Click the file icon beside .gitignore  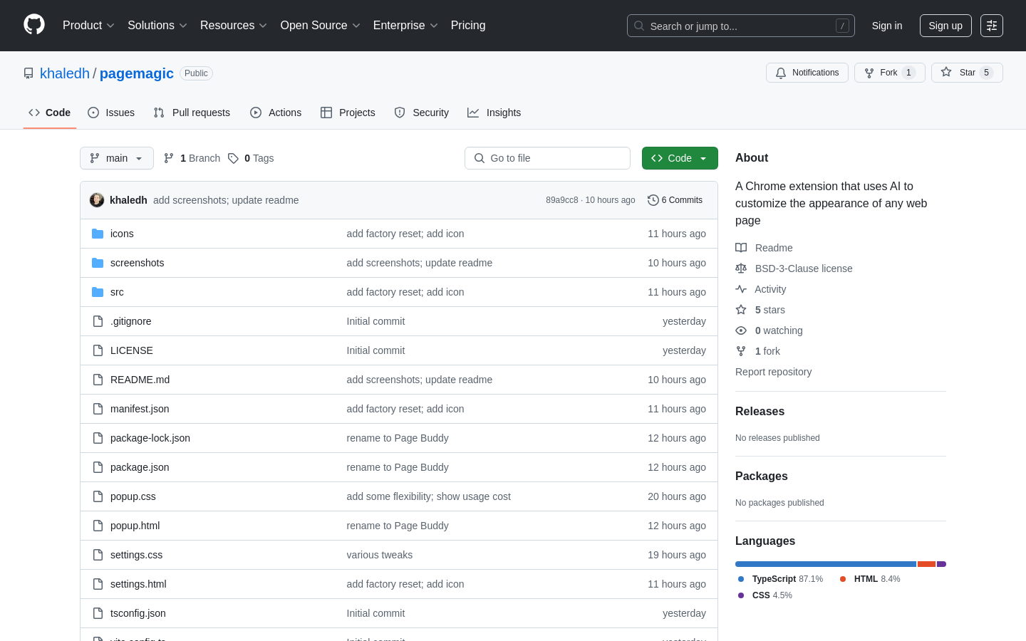click(98, 321)
